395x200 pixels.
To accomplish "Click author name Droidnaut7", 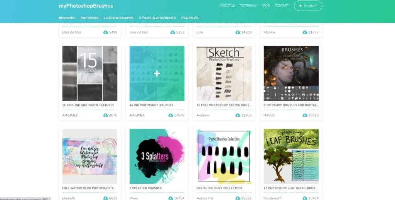I will tap(273, 198).
